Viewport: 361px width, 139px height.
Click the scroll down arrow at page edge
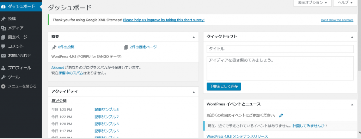coord(359,132)
